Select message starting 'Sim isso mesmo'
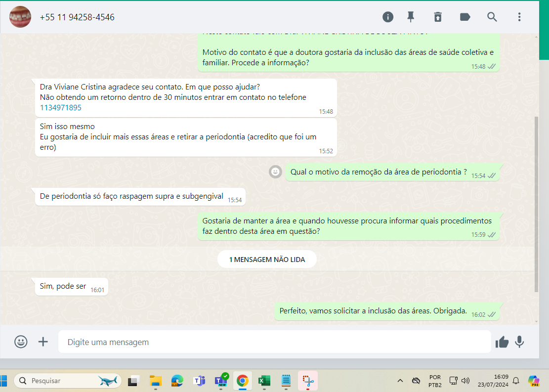 click(186, 137)
